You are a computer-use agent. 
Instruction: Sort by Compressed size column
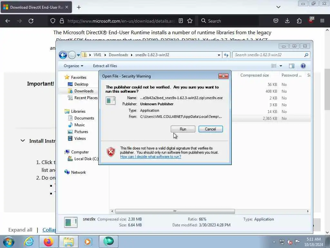point(255,75)
